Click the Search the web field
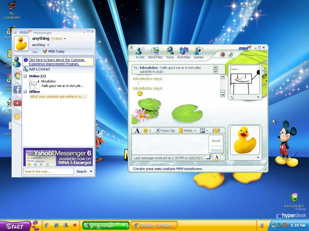This screenshot has height=231, width=309. (49, 171)
